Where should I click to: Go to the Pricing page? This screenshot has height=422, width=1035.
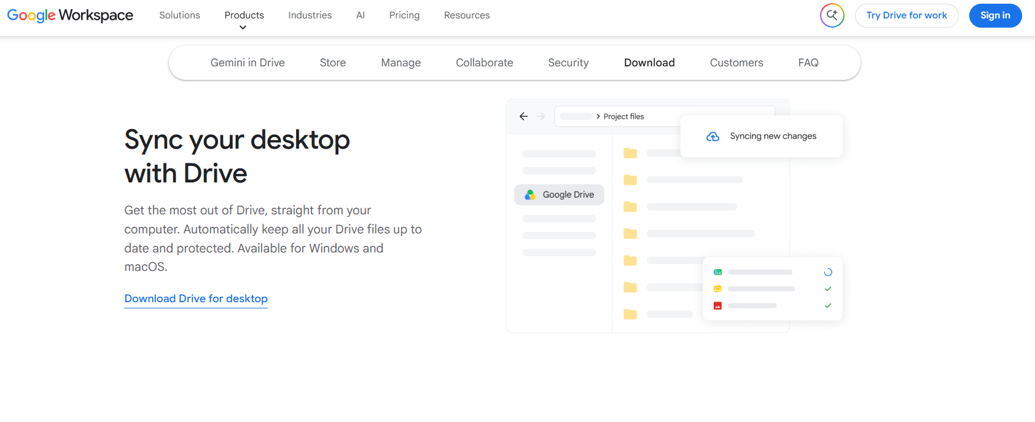404,15
